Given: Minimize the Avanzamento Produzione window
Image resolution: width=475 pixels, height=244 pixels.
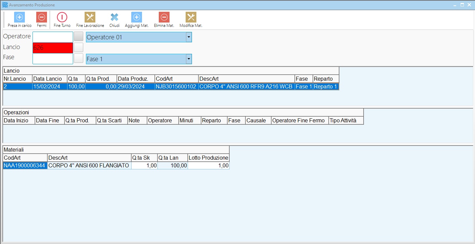Looking at the screenshot, I should 455,5.
